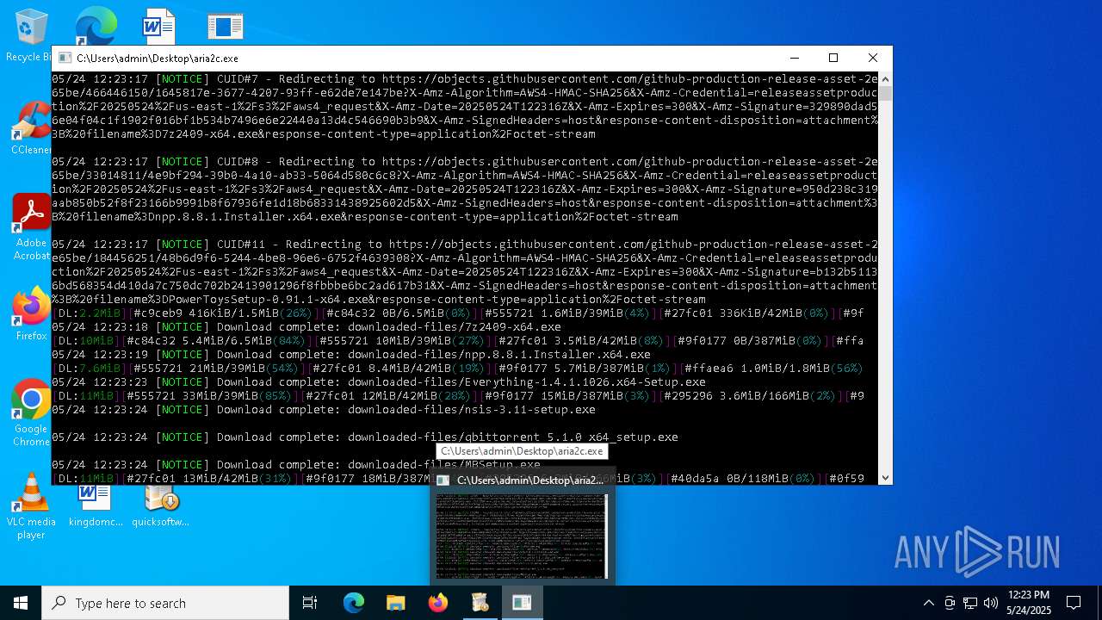Click the aria2c.exe console title bar icon
Viewport: 1102px width, 620px height.
coord(65,59)
